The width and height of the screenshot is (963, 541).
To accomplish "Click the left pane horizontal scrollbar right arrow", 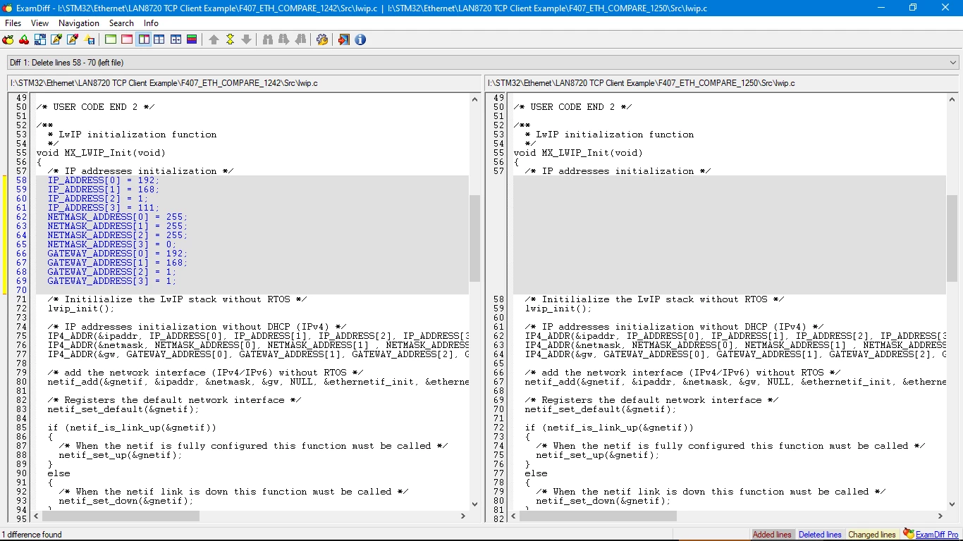I will coord(463,516).
